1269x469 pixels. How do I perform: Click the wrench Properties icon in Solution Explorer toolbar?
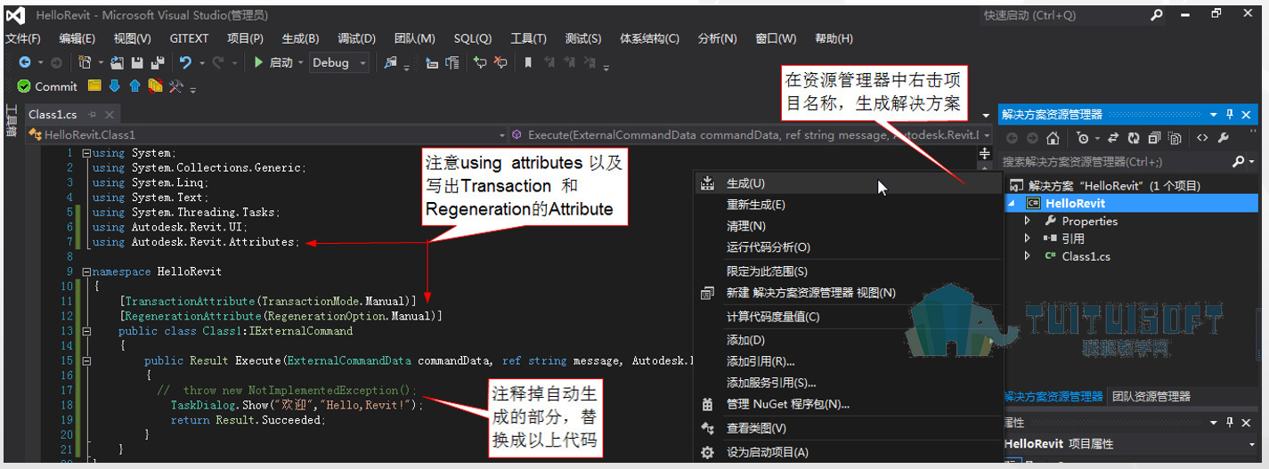(x=1224, y=138)
